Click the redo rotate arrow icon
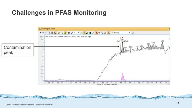Viewport: 192px width, 108px height. coord(72,33)
